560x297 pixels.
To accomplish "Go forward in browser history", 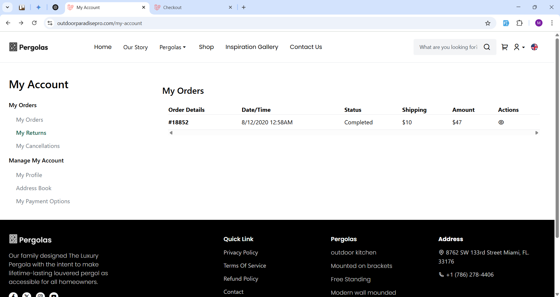I will pos(21,23).
